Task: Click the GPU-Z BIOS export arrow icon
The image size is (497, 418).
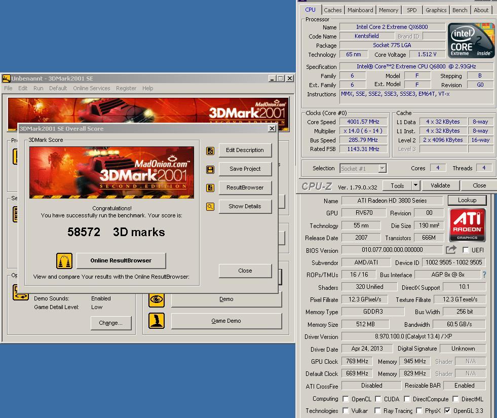Action: (451, 250)
